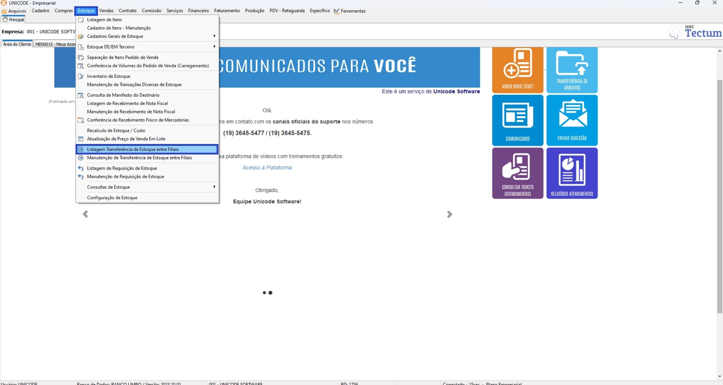This screenshot has width=723, height=385.
Task: Open the Financeiro menu
Action: pyautogui.click(x=198, y=11)
